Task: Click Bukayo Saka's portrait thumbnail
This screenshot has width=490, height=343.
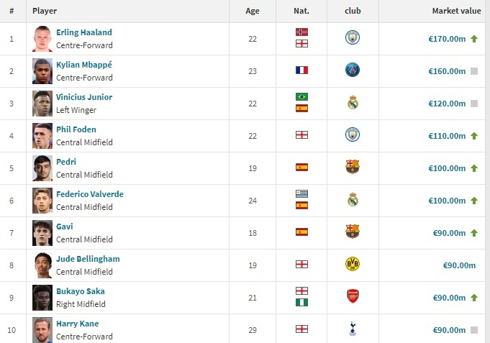Action: pos(42,297)
